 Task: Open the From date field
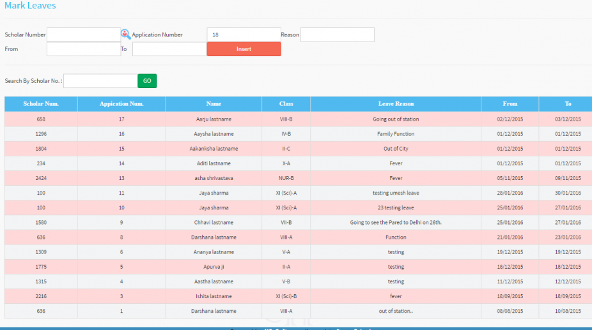click(83, 49)
